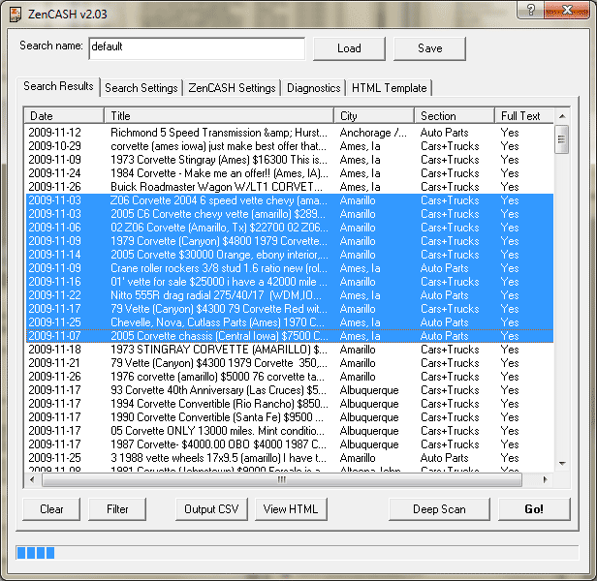Sort results by the City column header
This screenshot has height=581, width=597.
(x=374, y=116)
